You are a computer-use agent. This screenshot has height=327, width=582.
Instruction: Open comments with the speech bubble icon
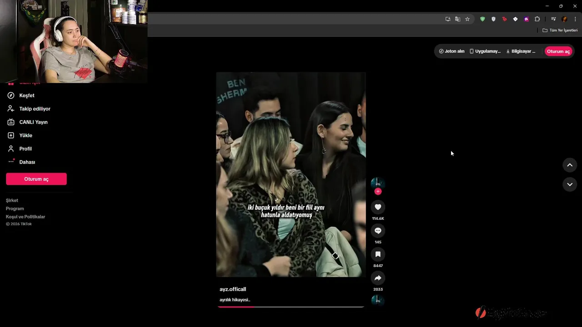coord(378,231)
